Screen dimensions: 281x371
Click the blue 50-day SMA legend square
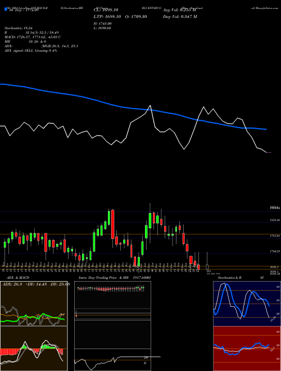point(6,10)
